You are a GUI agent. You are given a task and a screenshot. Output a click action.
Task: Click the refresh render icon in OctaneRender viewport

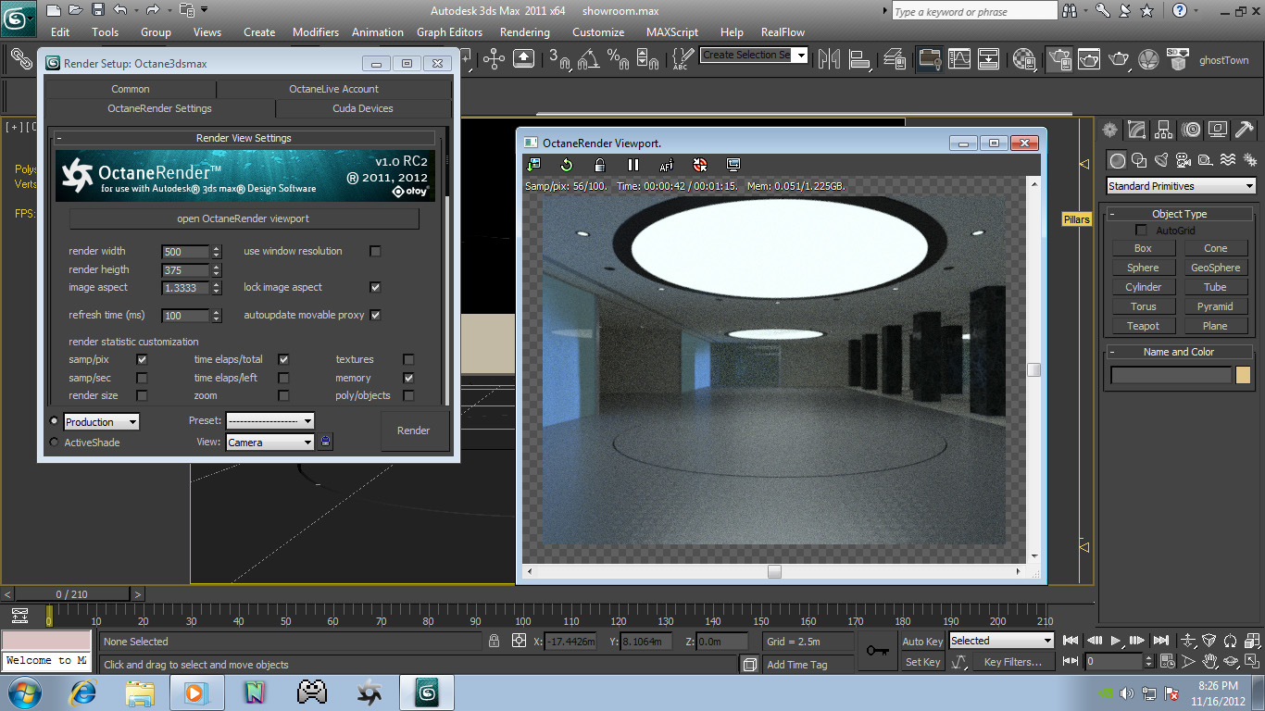click(567, 165)
